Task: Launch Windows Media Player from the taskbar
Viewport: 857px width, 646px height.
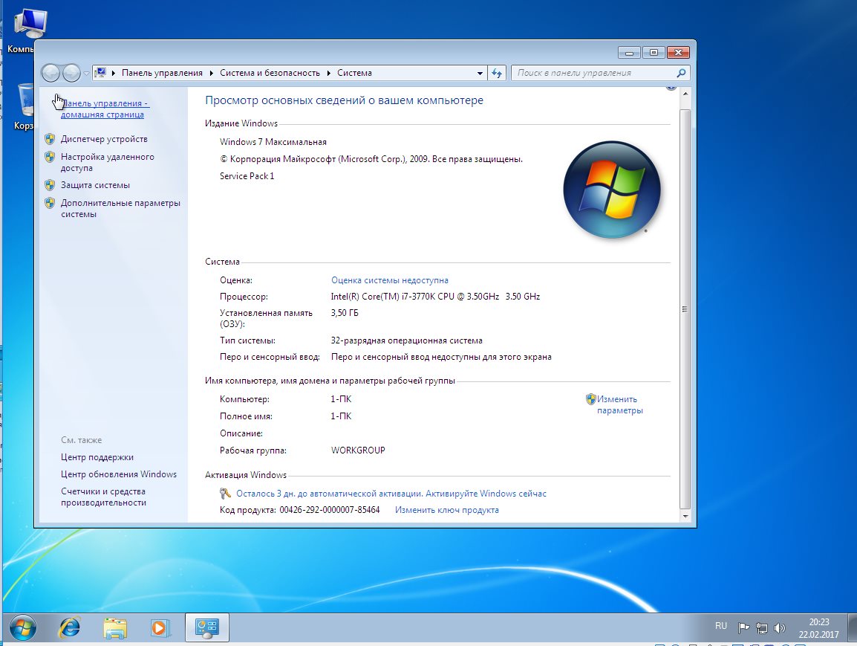Action: click(x=160, y=628)
